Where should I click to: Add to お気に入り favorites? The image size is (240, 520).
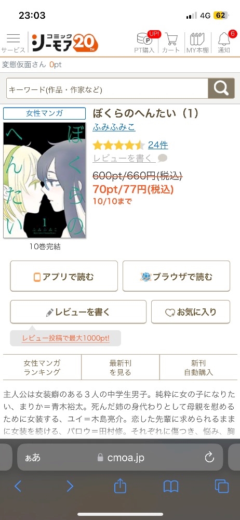191,311
